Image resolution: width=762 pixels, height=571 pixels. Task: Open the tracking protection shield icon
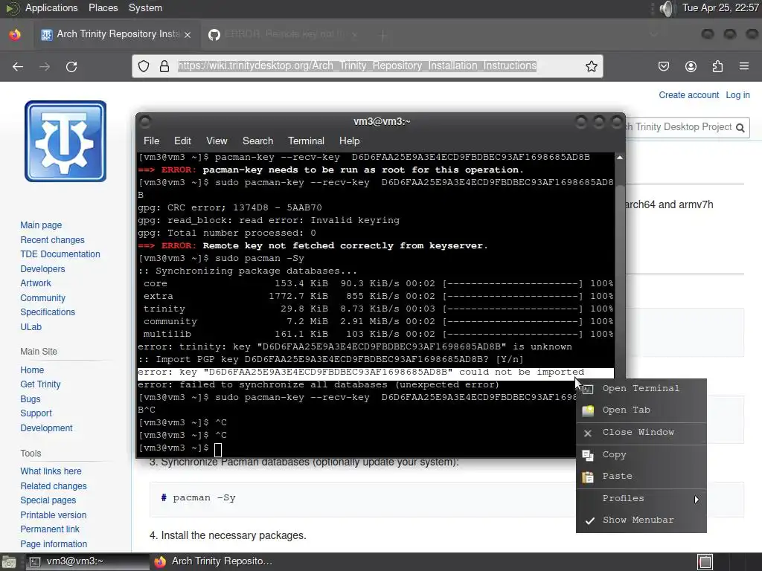[144, 66]
